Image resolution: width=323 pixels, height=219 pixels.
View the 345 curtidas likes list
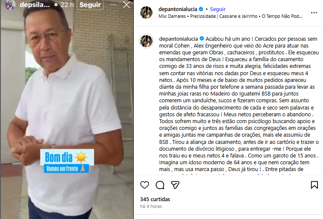click(x=155, y=199)
